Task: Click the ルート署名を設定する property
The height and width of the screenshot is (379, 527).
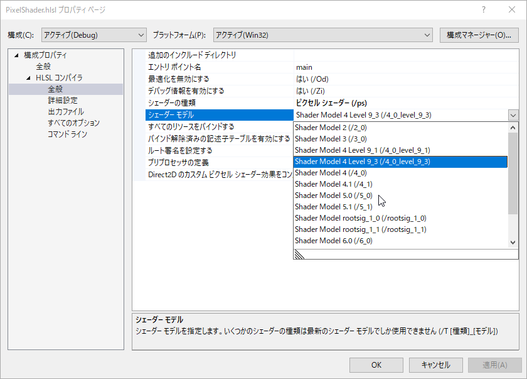Action: point(220,151)
